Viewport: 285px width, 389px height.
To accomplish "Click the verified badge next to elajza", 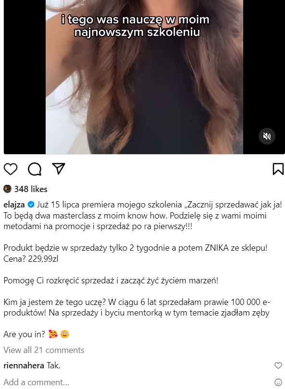I will (x=31, y=205).
